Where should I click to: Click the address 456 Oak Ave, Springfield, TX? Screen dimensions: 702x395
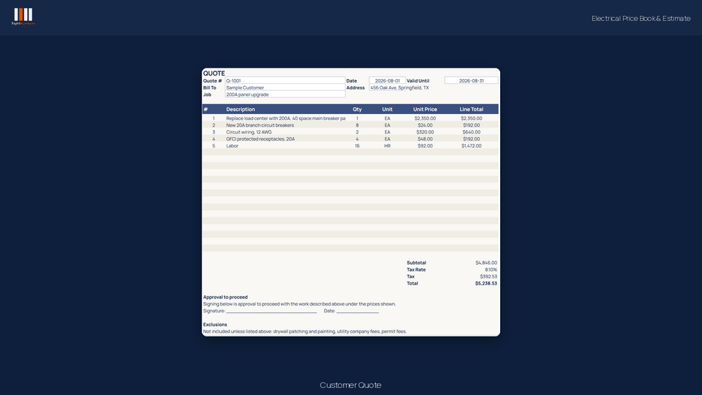click(400, 88)
